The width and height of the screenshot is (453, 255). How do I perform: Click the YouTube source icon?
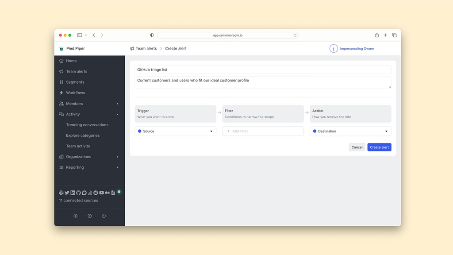pyautogui.click(x=101, y=193)
